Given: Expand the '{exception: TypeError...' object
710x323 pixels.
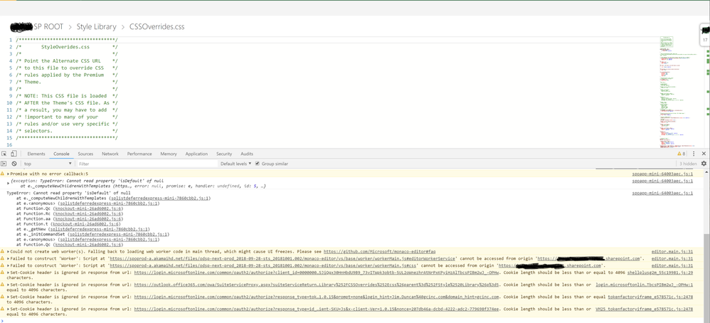Looking at the screenshot, I should [8, 183].
